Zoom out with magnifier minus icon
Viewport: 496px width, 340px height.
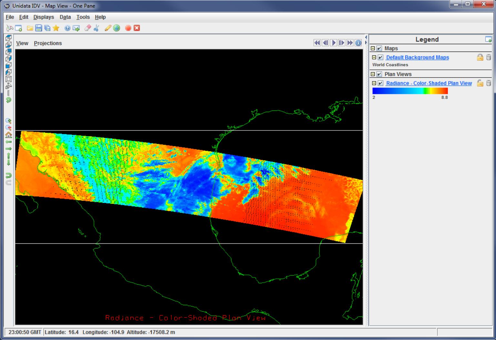tap(9, 128)
